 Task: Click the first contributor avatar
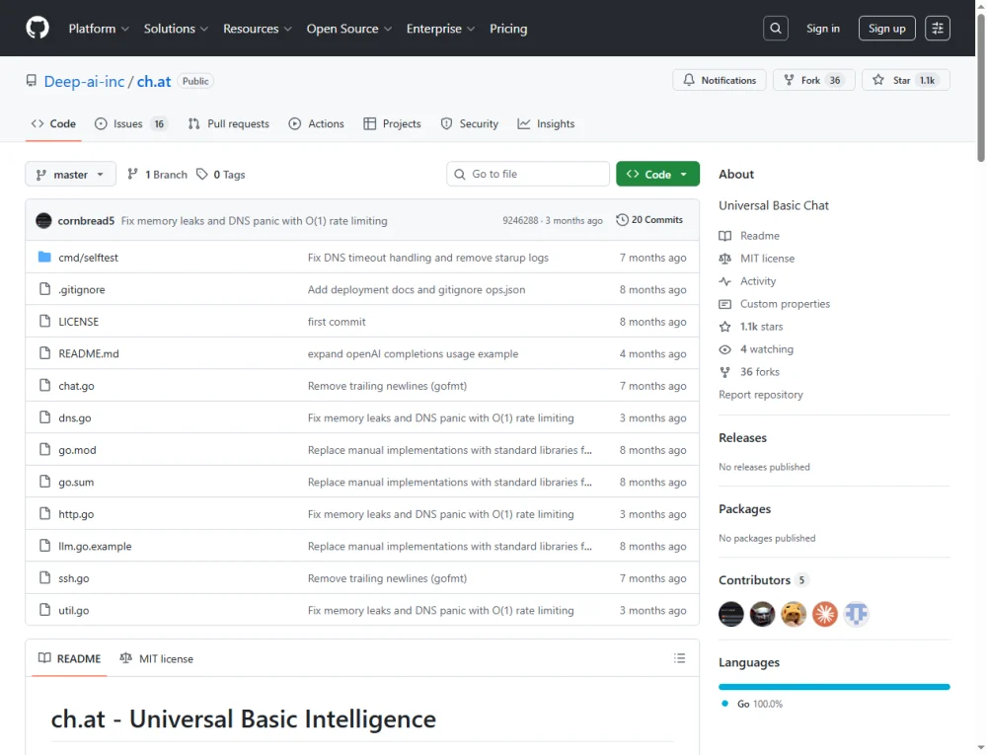(730, 614)
